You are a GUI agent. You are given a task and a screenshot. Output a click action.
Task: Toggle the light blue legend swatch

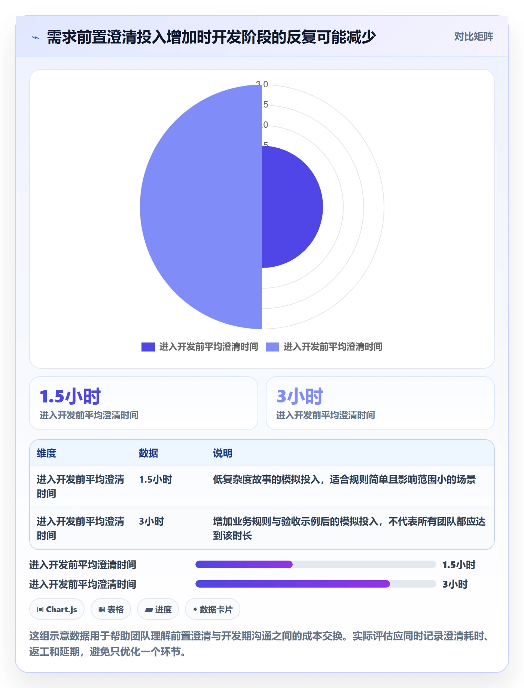[x=272, y=347]
